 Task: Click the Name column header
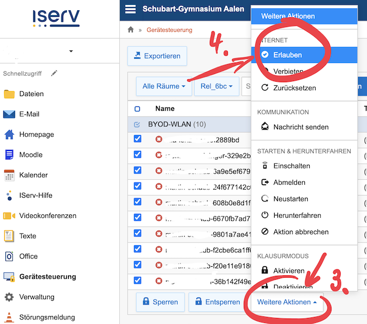coord(165,109)
